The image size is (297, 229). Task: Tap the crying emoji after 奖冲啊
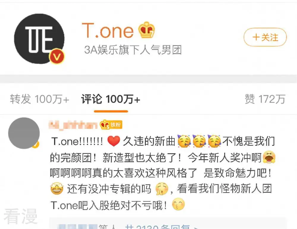click(x=269, y=157)
